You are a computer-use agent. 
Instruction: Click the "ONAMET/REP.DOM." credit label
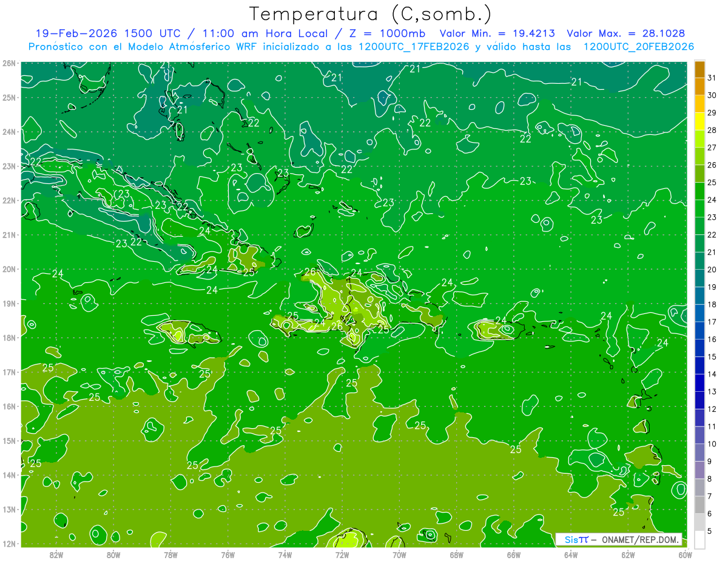coord(640,539)
